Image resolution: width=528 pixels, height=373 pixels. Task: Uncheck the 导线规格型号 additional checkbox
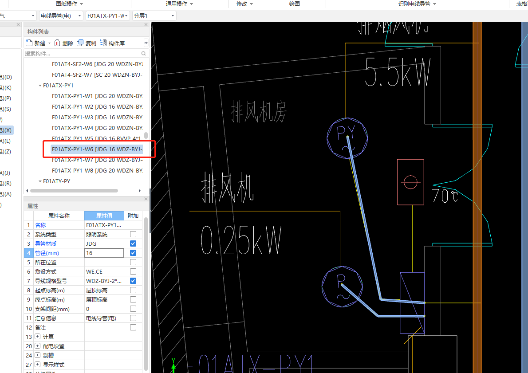pyautogui.click(x=133, y=281)
